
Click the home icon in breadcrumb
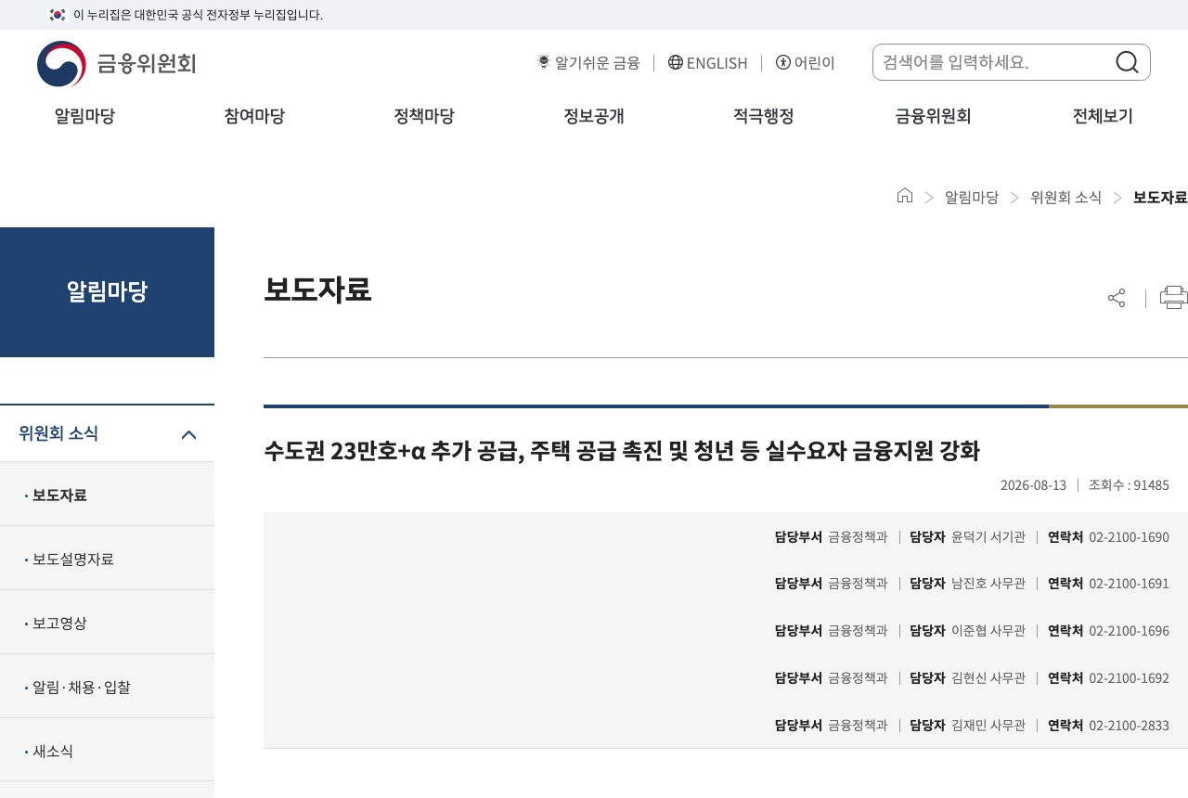point(905,196)
